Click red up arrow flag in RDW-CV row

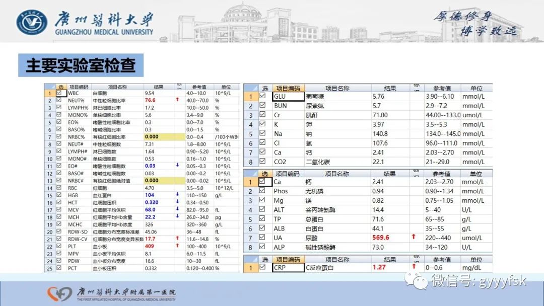tap(177, 238)
